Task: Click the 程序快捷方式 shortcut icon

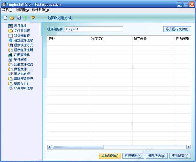Action: (11, 45)
